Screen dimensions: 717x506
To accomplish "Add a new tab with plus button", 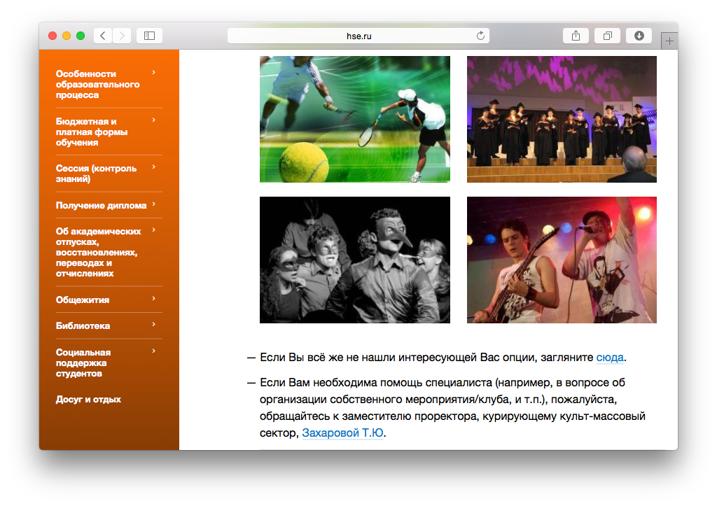I will [669, 41].
